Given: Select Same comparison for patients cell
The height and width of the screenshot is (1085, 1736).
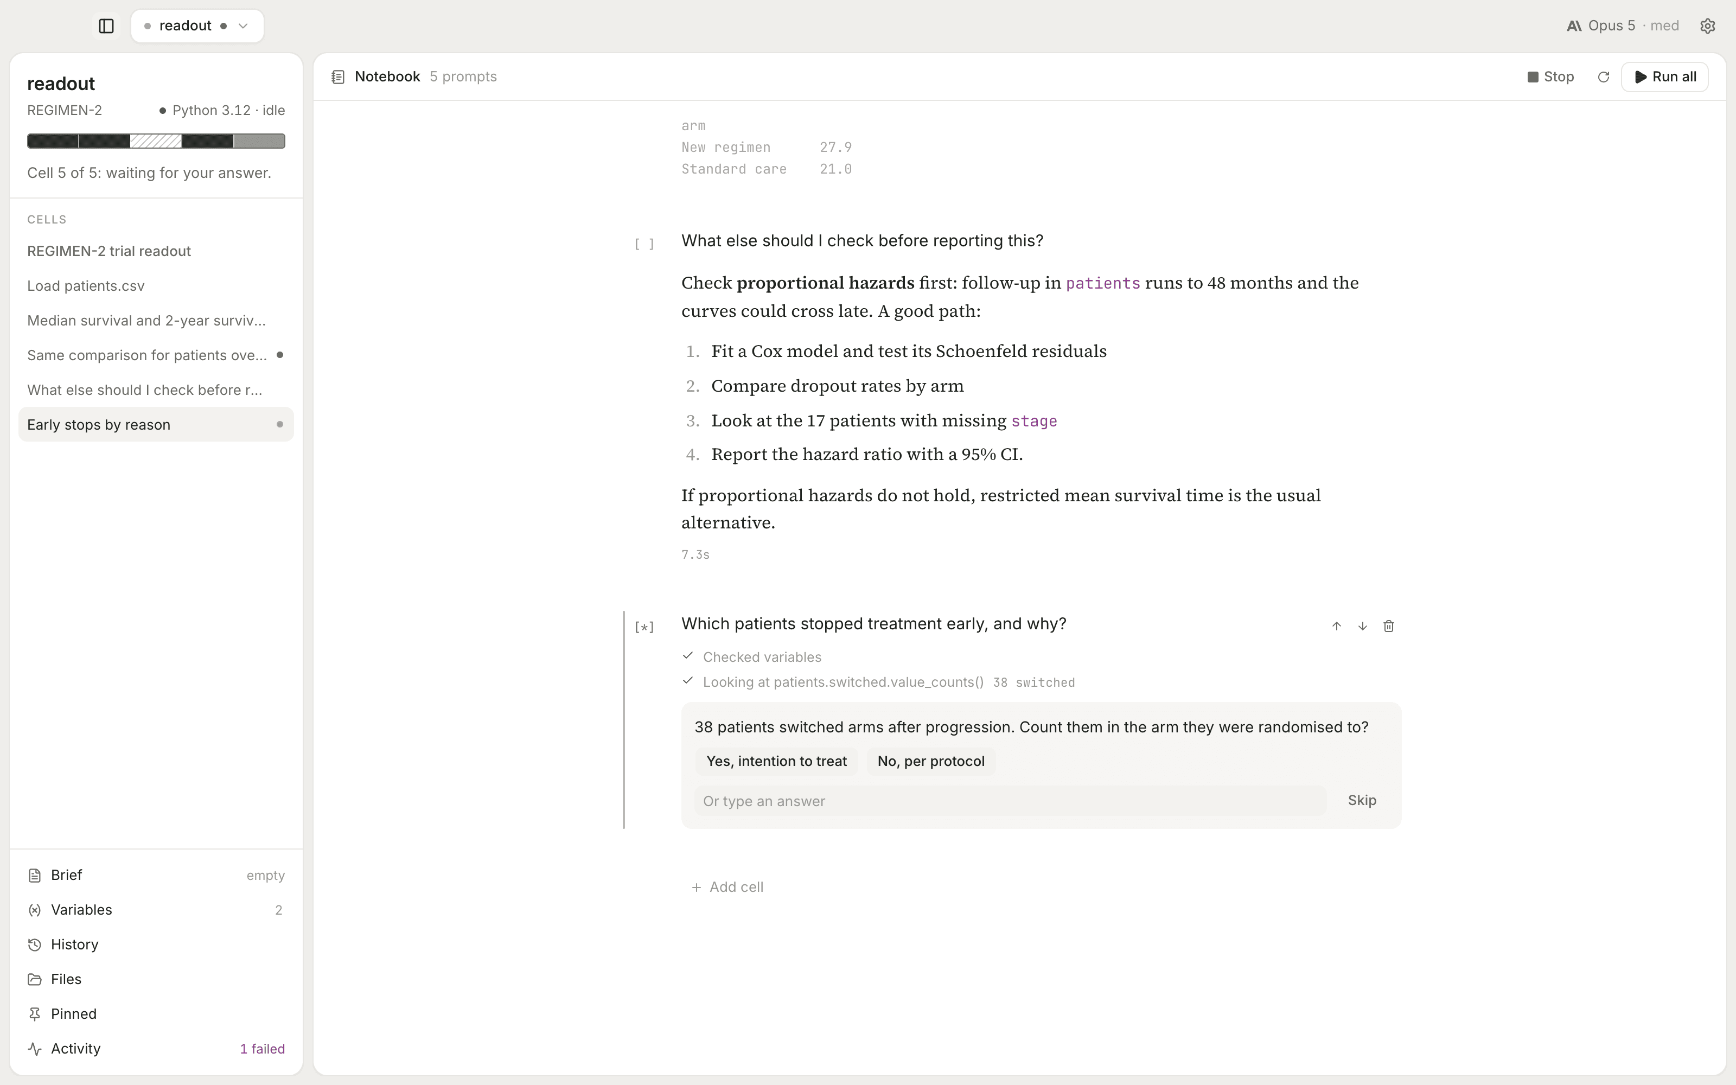Looking at the screenshot, I should (x=156, y=355).
